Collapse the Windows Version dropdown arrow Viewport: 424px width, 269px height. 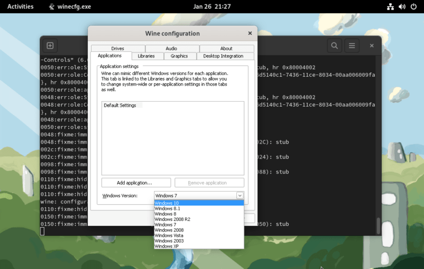pyautogui.click(x=240, y=196)
